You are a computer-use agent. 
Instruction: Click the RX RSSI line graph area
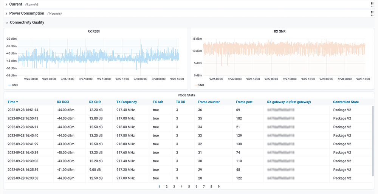98,57
